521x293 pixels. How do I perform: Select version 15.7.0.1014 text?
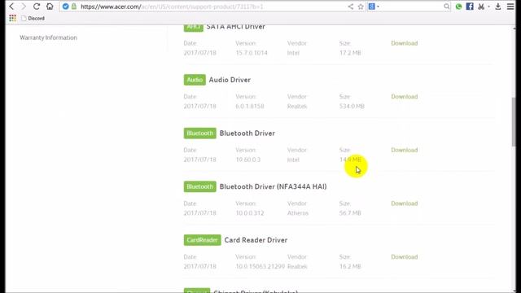click(252, 53)
